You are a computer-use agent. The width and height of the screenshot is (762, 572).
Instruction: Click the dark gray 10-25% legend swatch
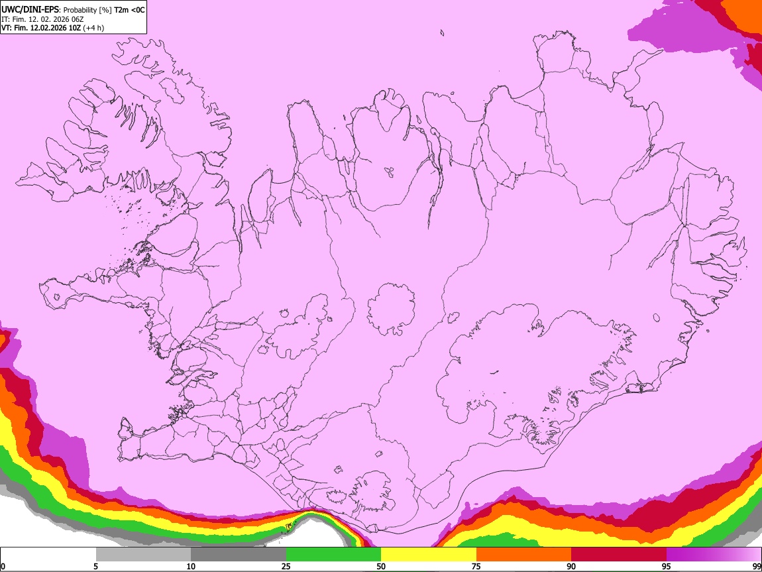[x=239, y=554]
